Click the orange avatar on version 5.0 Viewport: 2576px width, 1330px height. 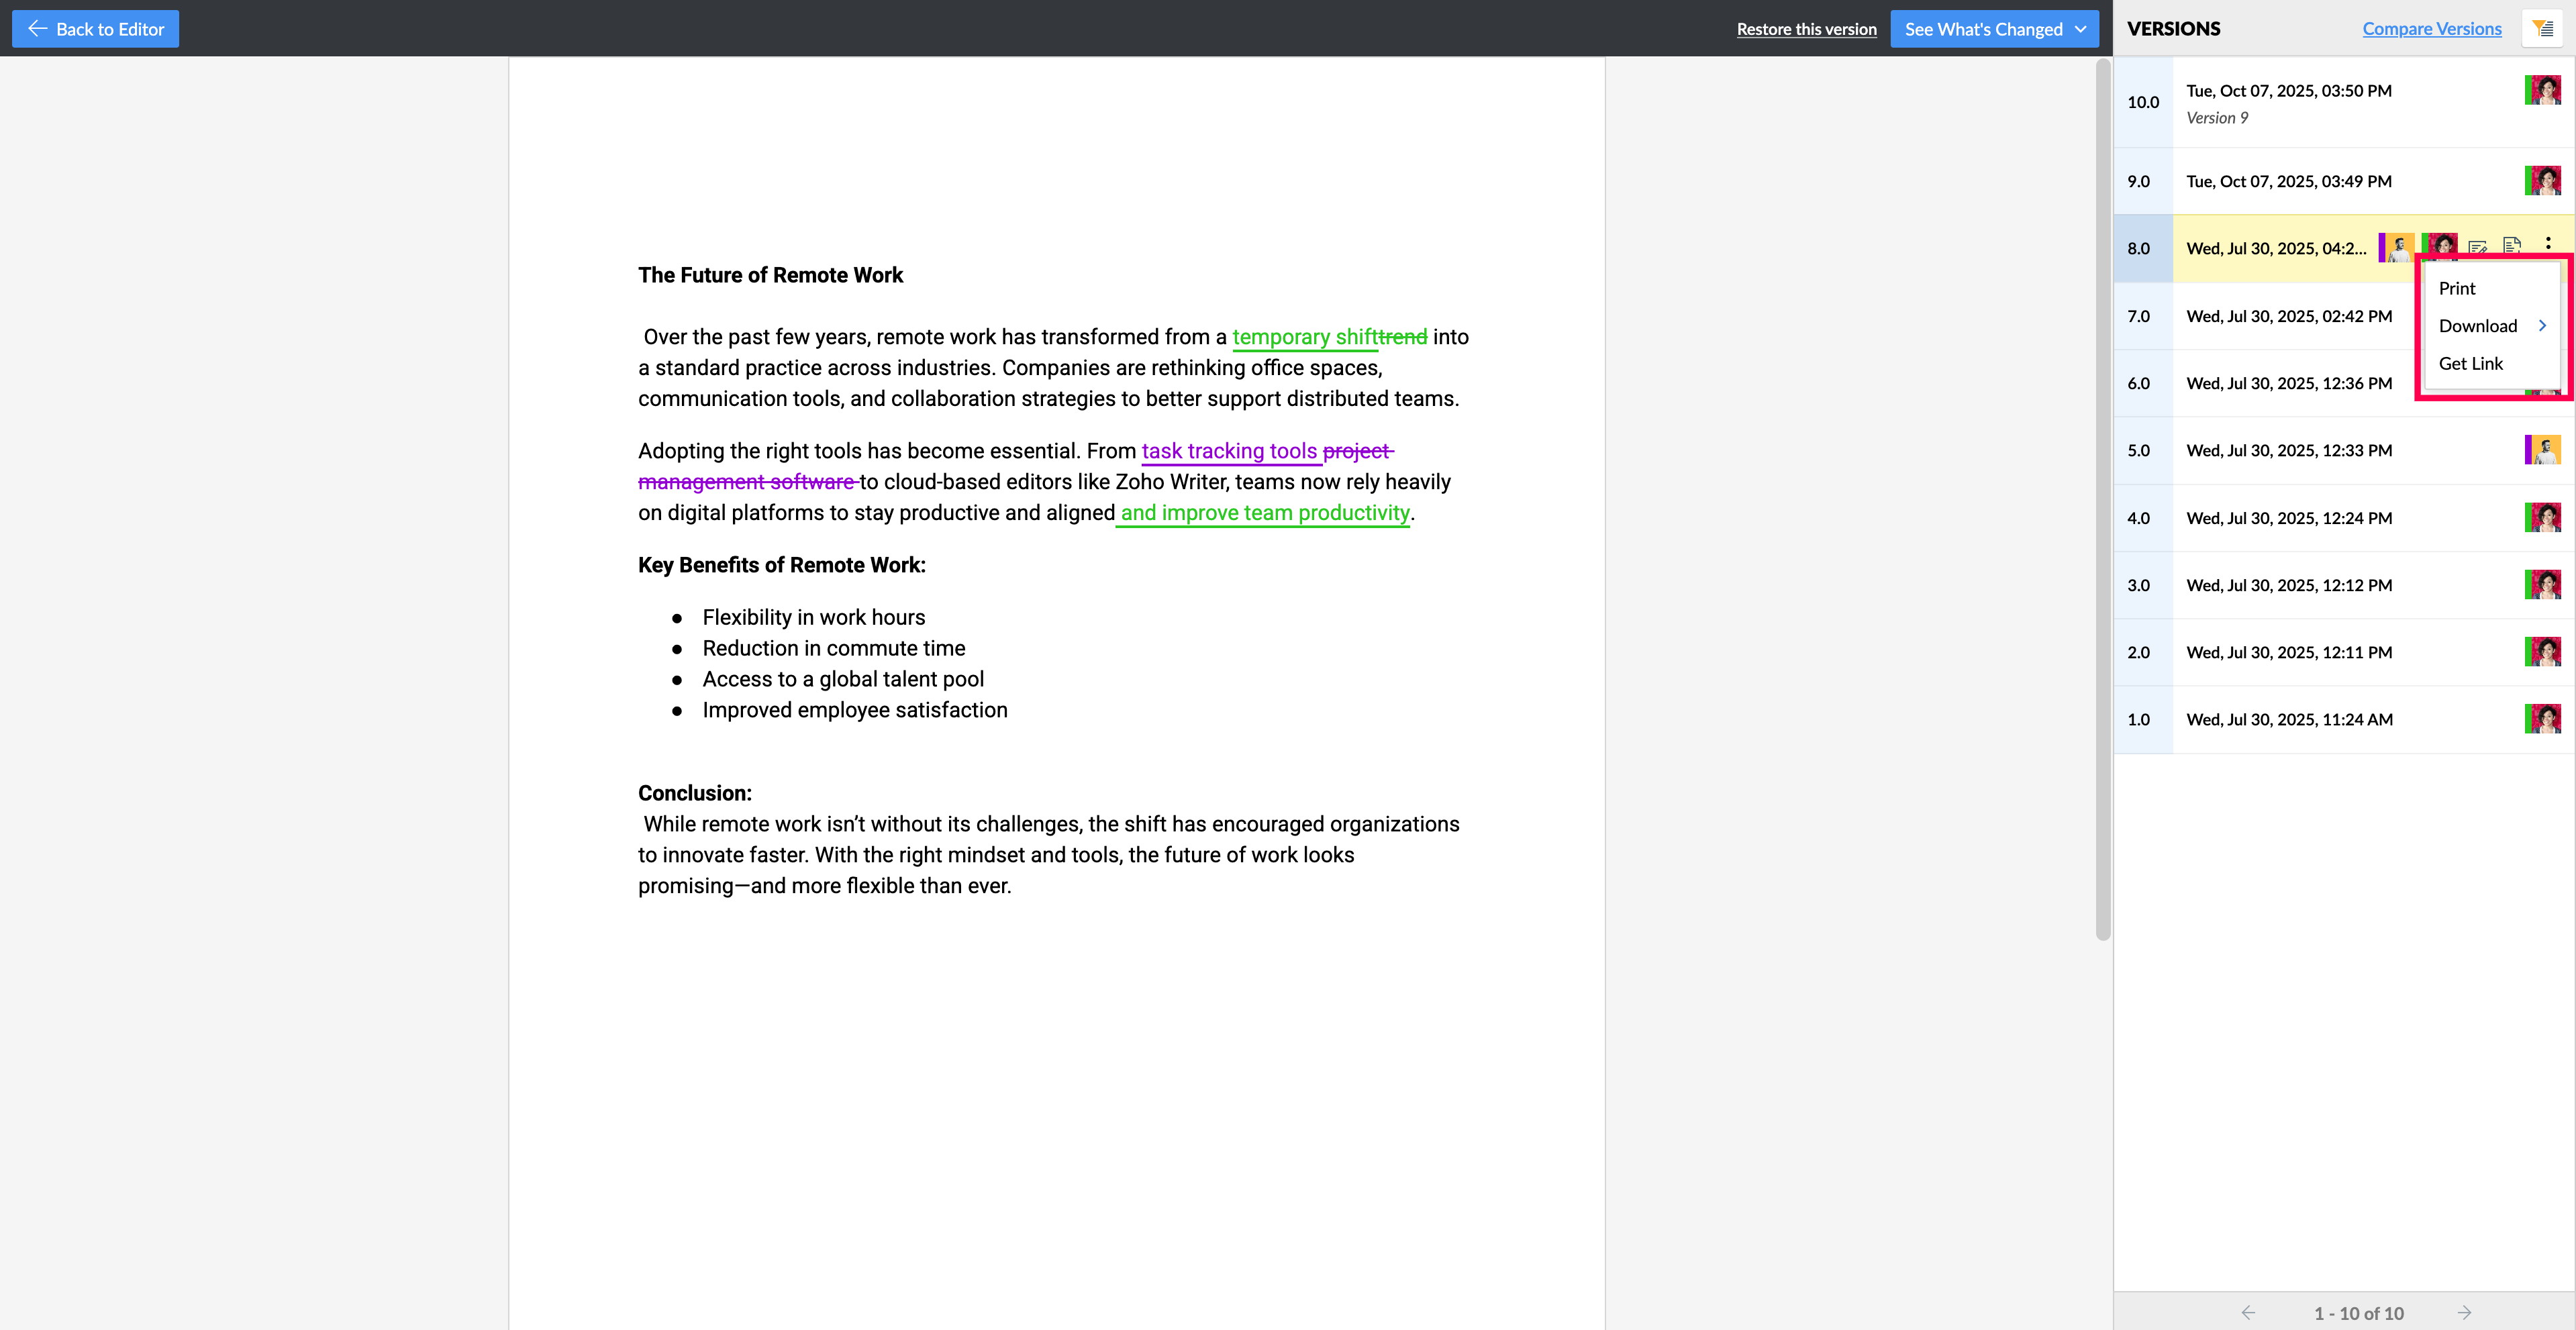(x=2542, y=450)
